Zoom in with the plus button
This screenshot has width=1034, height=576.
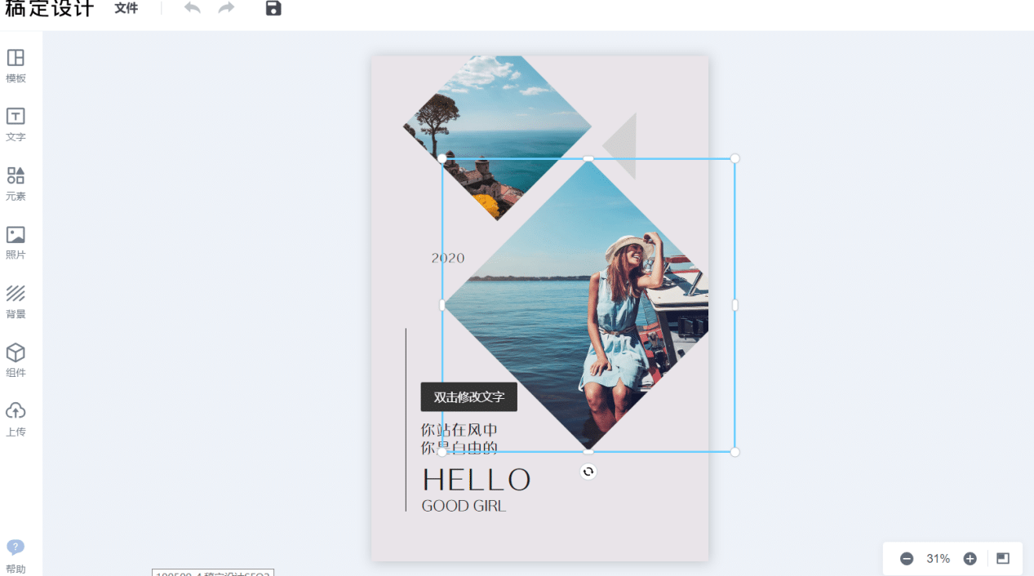[x=970, y=559]
